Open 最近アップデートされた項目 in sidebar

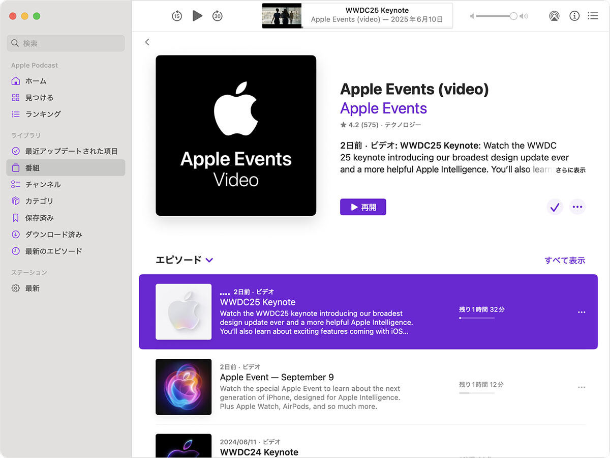tap(66, 151)
